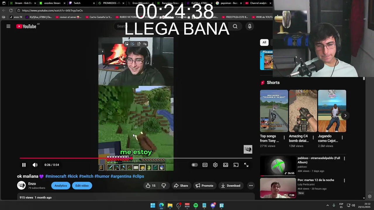Open options for Pov: martes 12 video
The image size is (374, 210).
pos(344,181)
